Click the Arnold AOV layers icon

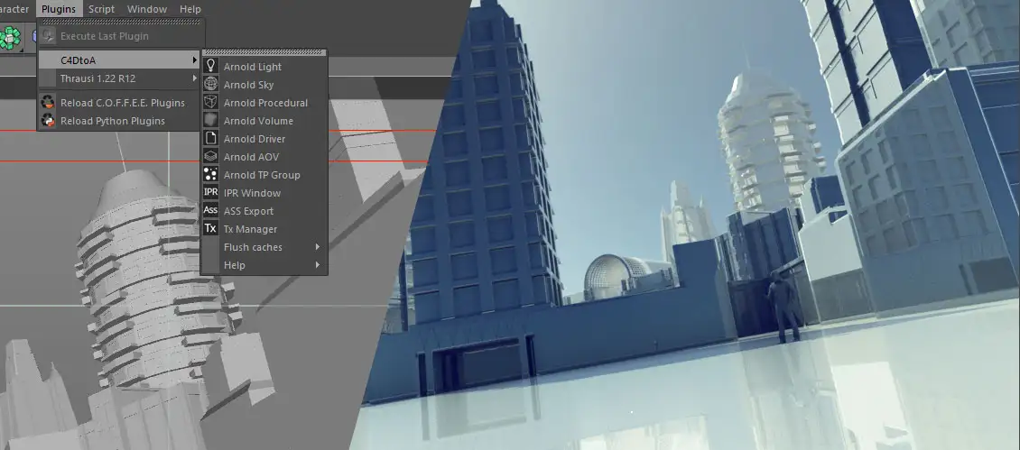(x=210, y=157)
